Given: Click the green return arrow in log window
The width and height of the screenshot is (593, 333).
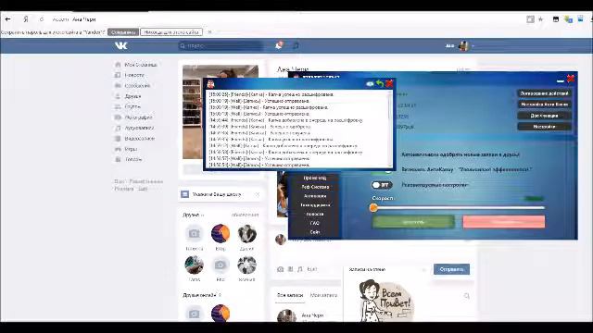Looking at the screenshot, I should [380, 83].
